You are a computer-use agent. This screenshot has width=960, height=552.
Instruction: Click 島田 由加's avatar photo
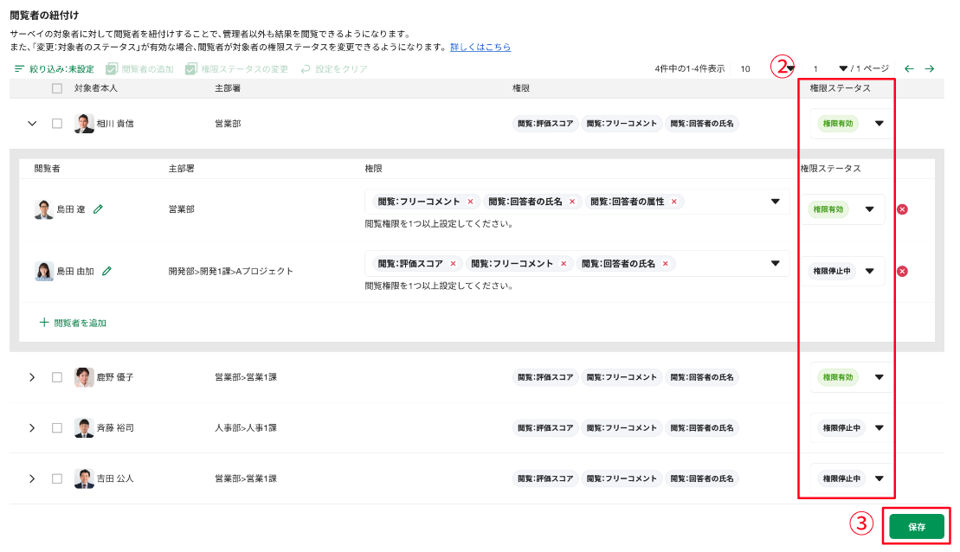44,271
